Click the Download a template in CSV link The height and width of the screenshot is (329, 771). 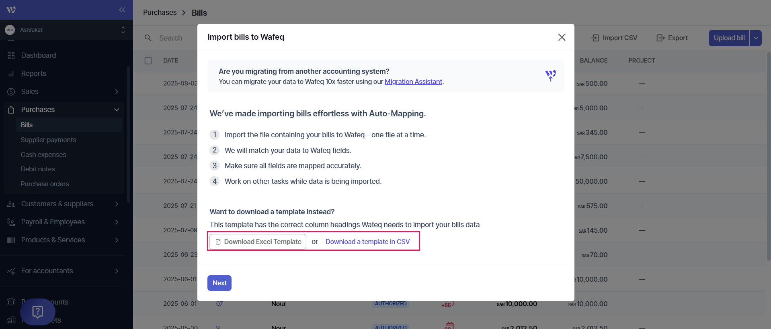367,242
